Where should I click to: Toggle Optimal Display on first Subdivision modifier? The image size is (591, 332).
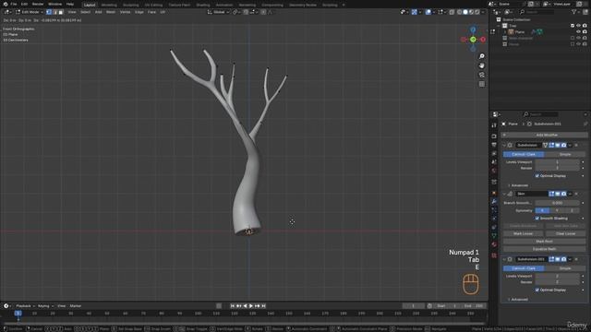[537, 176]
